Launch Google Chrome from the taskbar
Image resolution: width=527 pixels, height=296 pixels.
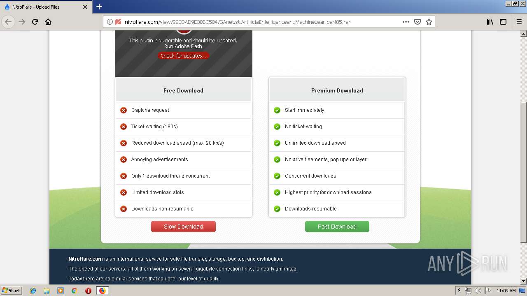click(75, 291)
